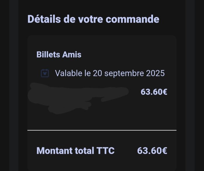This screenshot has width=204, height=171.
Task: Click the word 'Détails' in the heading
Action: click(x=44, y=19)
